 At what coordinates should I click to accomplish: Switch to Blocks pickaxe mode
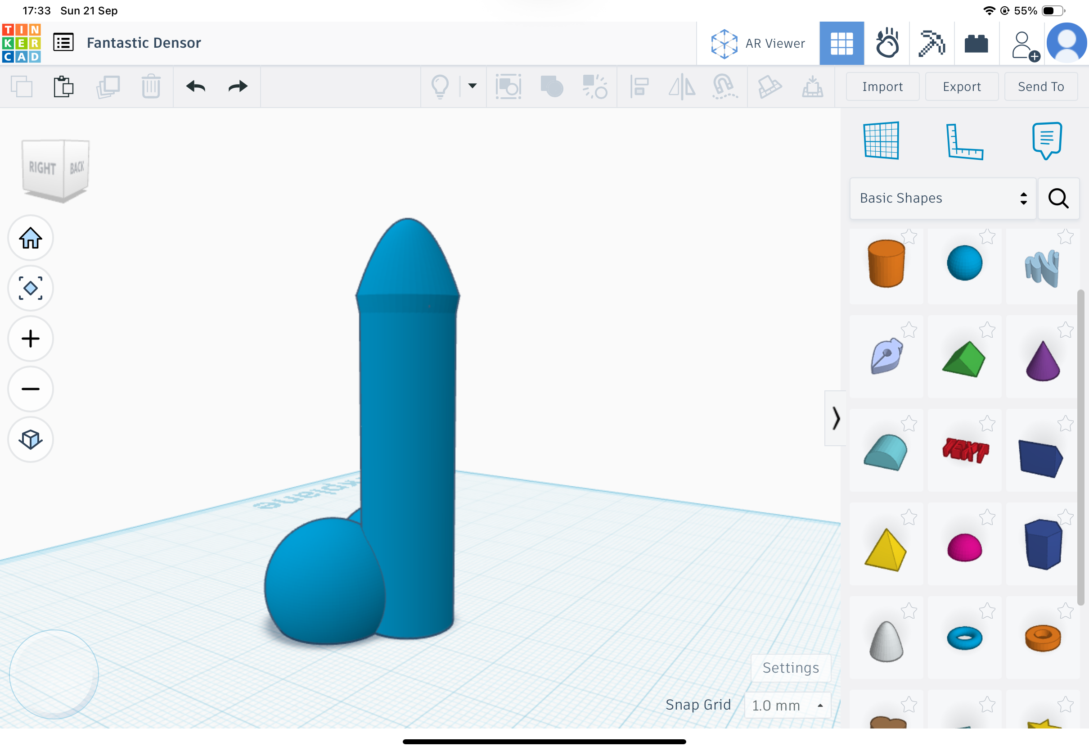[x=931, y=43]
